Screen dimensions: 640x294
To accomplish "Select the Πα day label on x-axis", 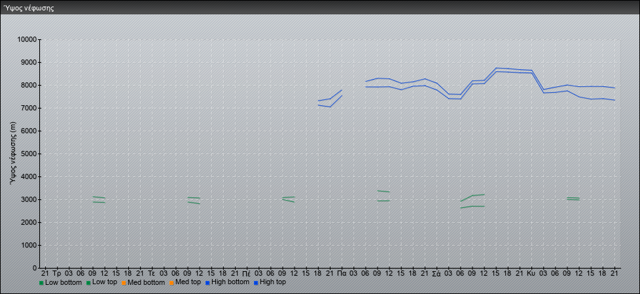I will pos(342,272).
